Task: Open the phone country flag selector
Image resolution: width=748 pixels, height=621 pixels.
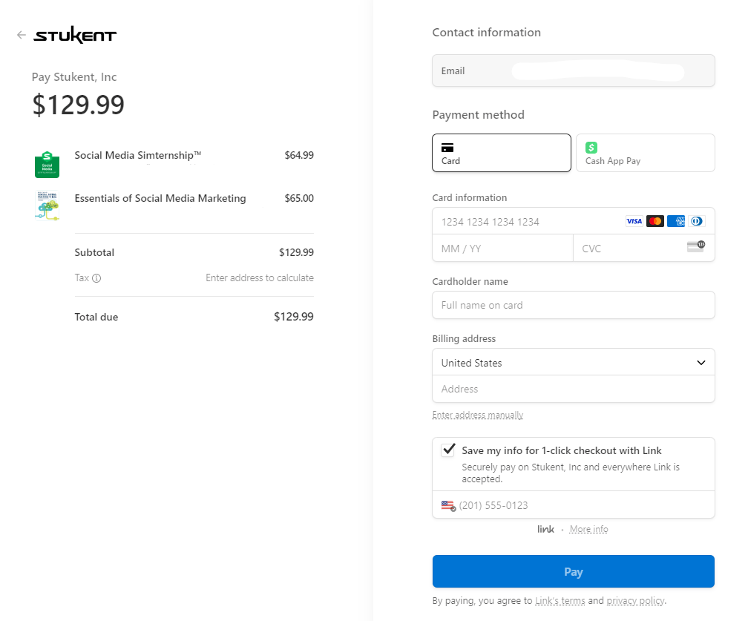Action: click(x=447, y=505)
